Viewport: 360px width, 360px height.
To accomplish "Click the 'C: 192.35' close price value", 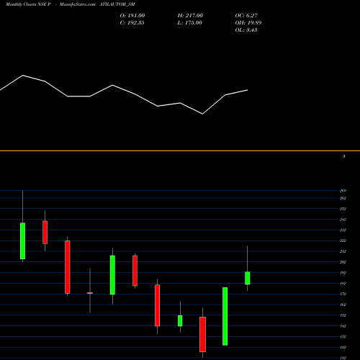I will pos(132,23).
